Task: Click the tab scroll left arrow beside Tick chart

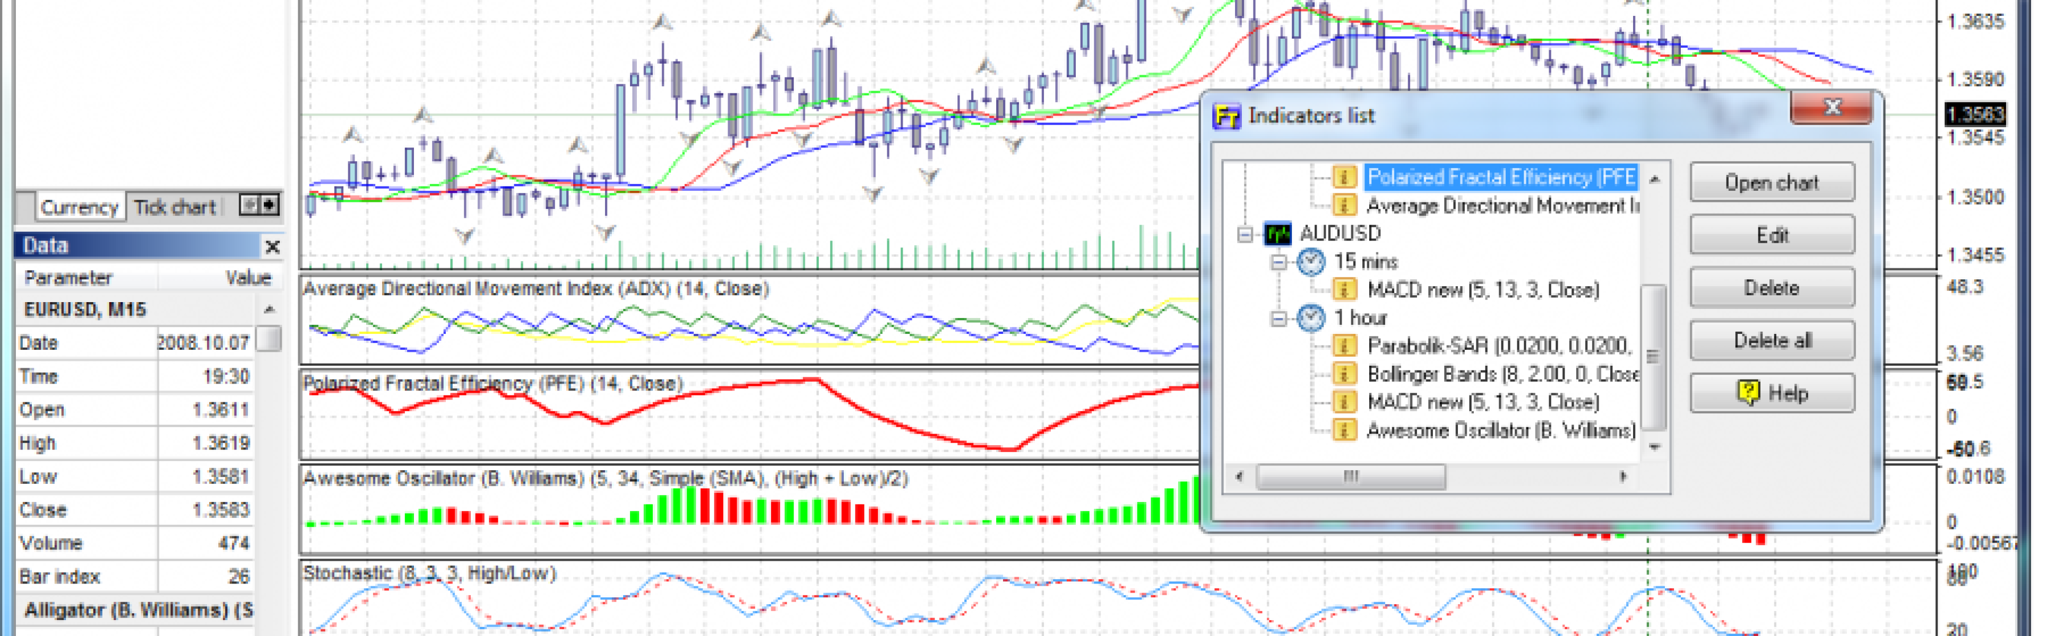Action: pyautogui.click(x=249, y=205)
